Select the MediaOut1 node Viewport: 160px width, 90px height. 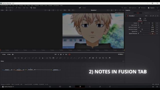(x=56, y=70)
